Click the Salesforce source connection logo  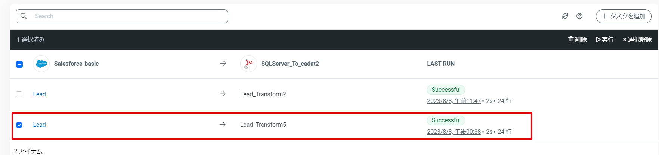pos(41,64)
